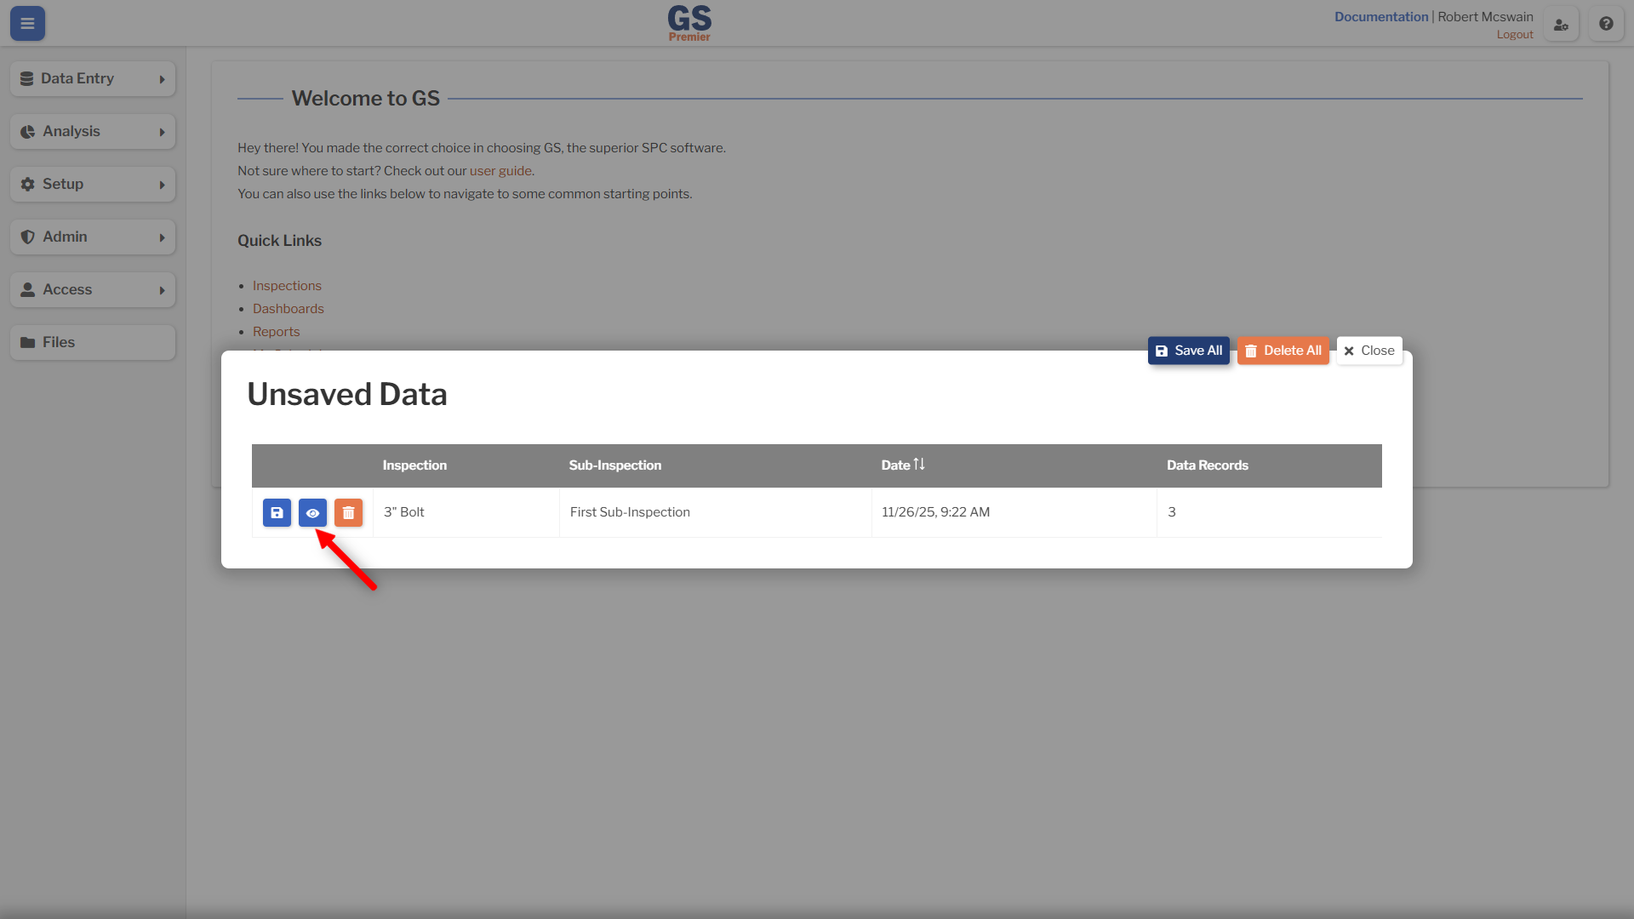The height and width of the screenshot is (919, 1634).
Task: Click the Robert Mcswain user name
Action: coord(1485,16)
